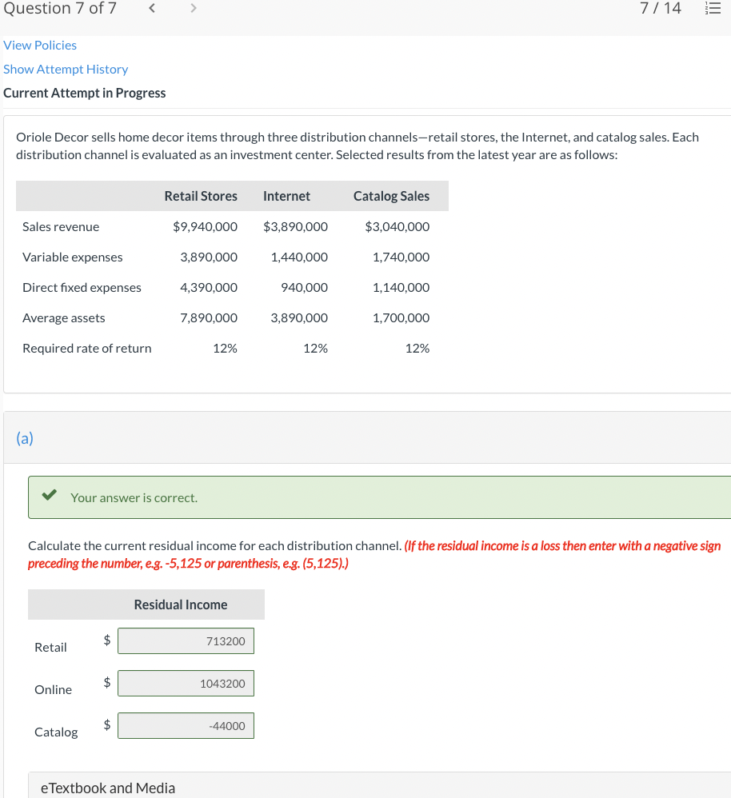Click the $3,040,000 catalog sales value
Screen dimensions: 731x798
point(397,226)
